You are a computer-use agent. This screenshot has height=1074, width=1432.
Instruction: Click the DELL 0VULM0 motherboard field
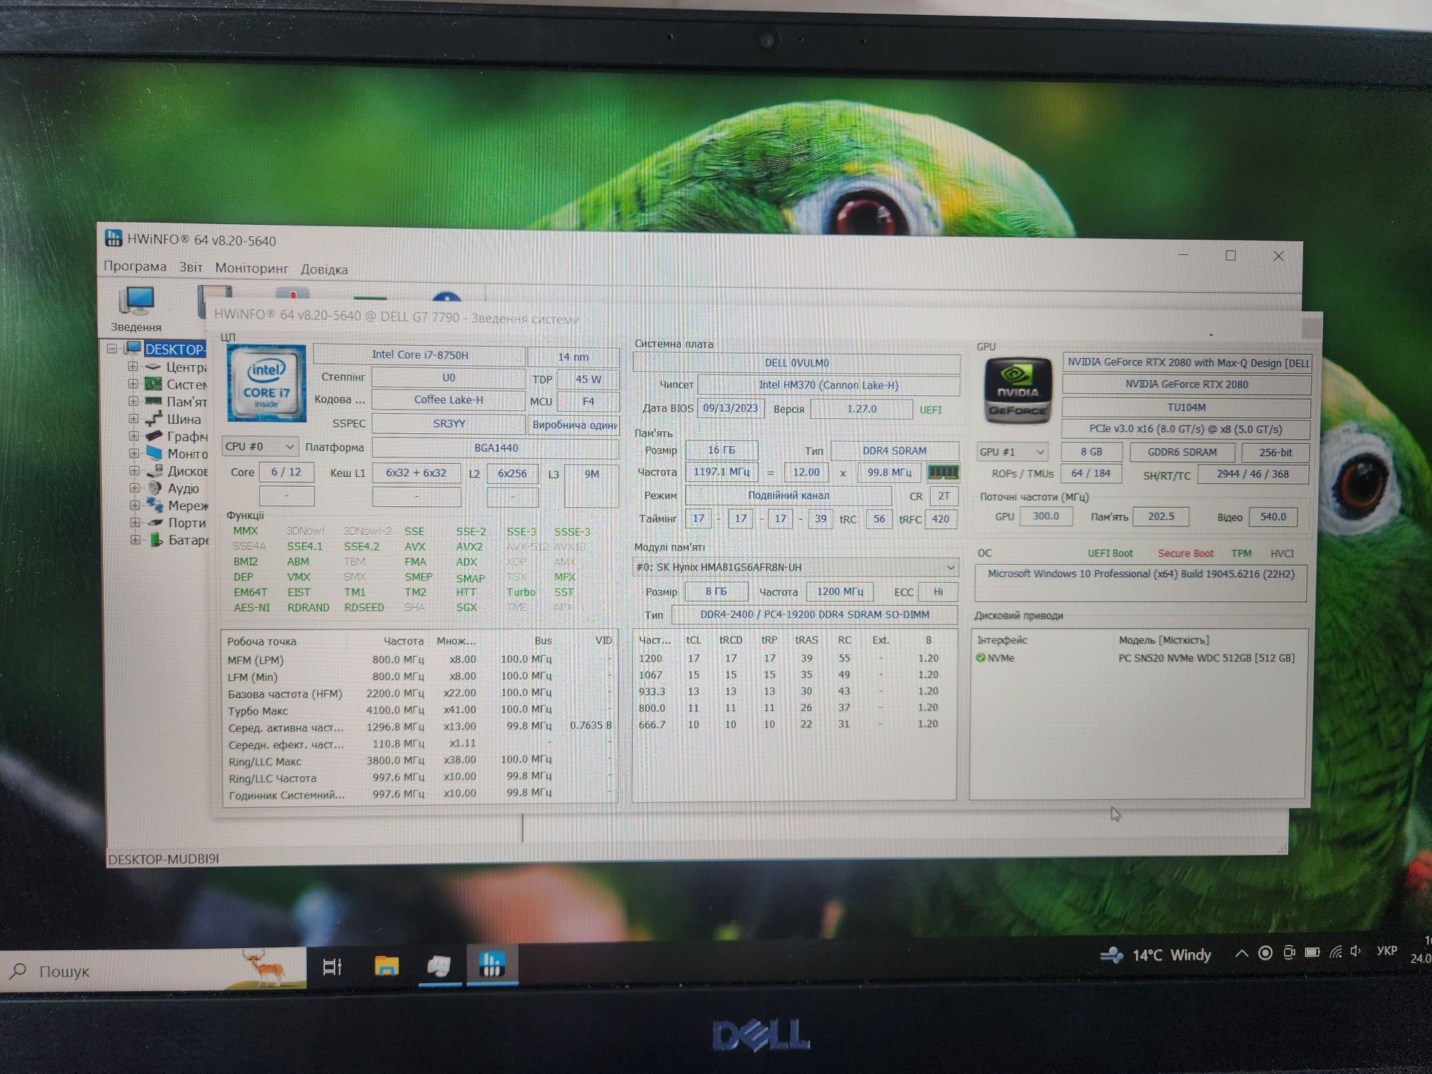pyautogui.click(x=796, y=363)
